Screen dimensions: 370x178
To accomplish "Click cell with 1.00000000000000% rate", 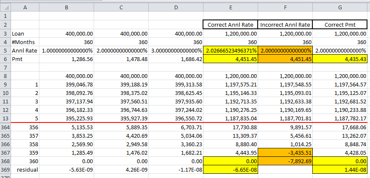I will click(67, 50).
